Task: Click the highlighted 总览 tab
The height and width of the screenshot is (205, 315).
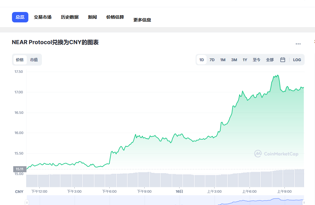Action: tap(20, 17)
